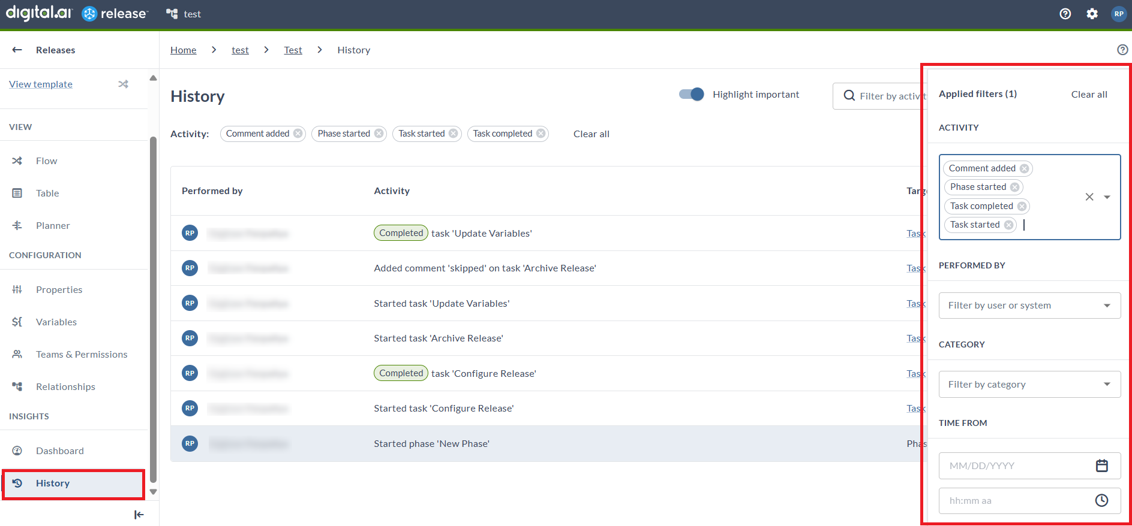
Task: Remove Task started chip in filter panel
Action: coord(1009,225)
